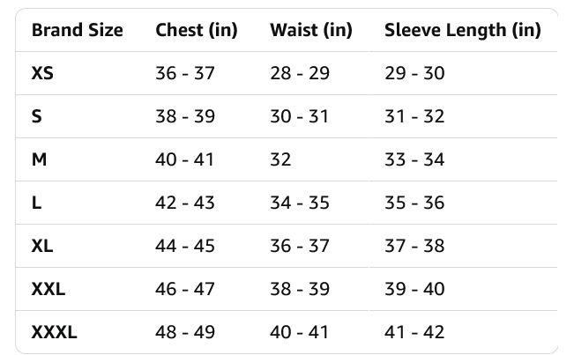Click the waist value 40 - 41 for XXXL

tap(300, 332)
